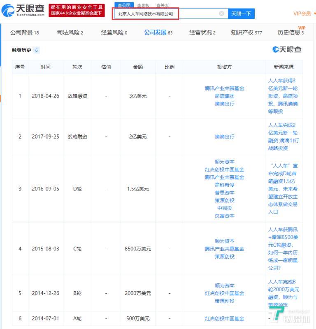Select the 知识产权 977 section tab

246,32
